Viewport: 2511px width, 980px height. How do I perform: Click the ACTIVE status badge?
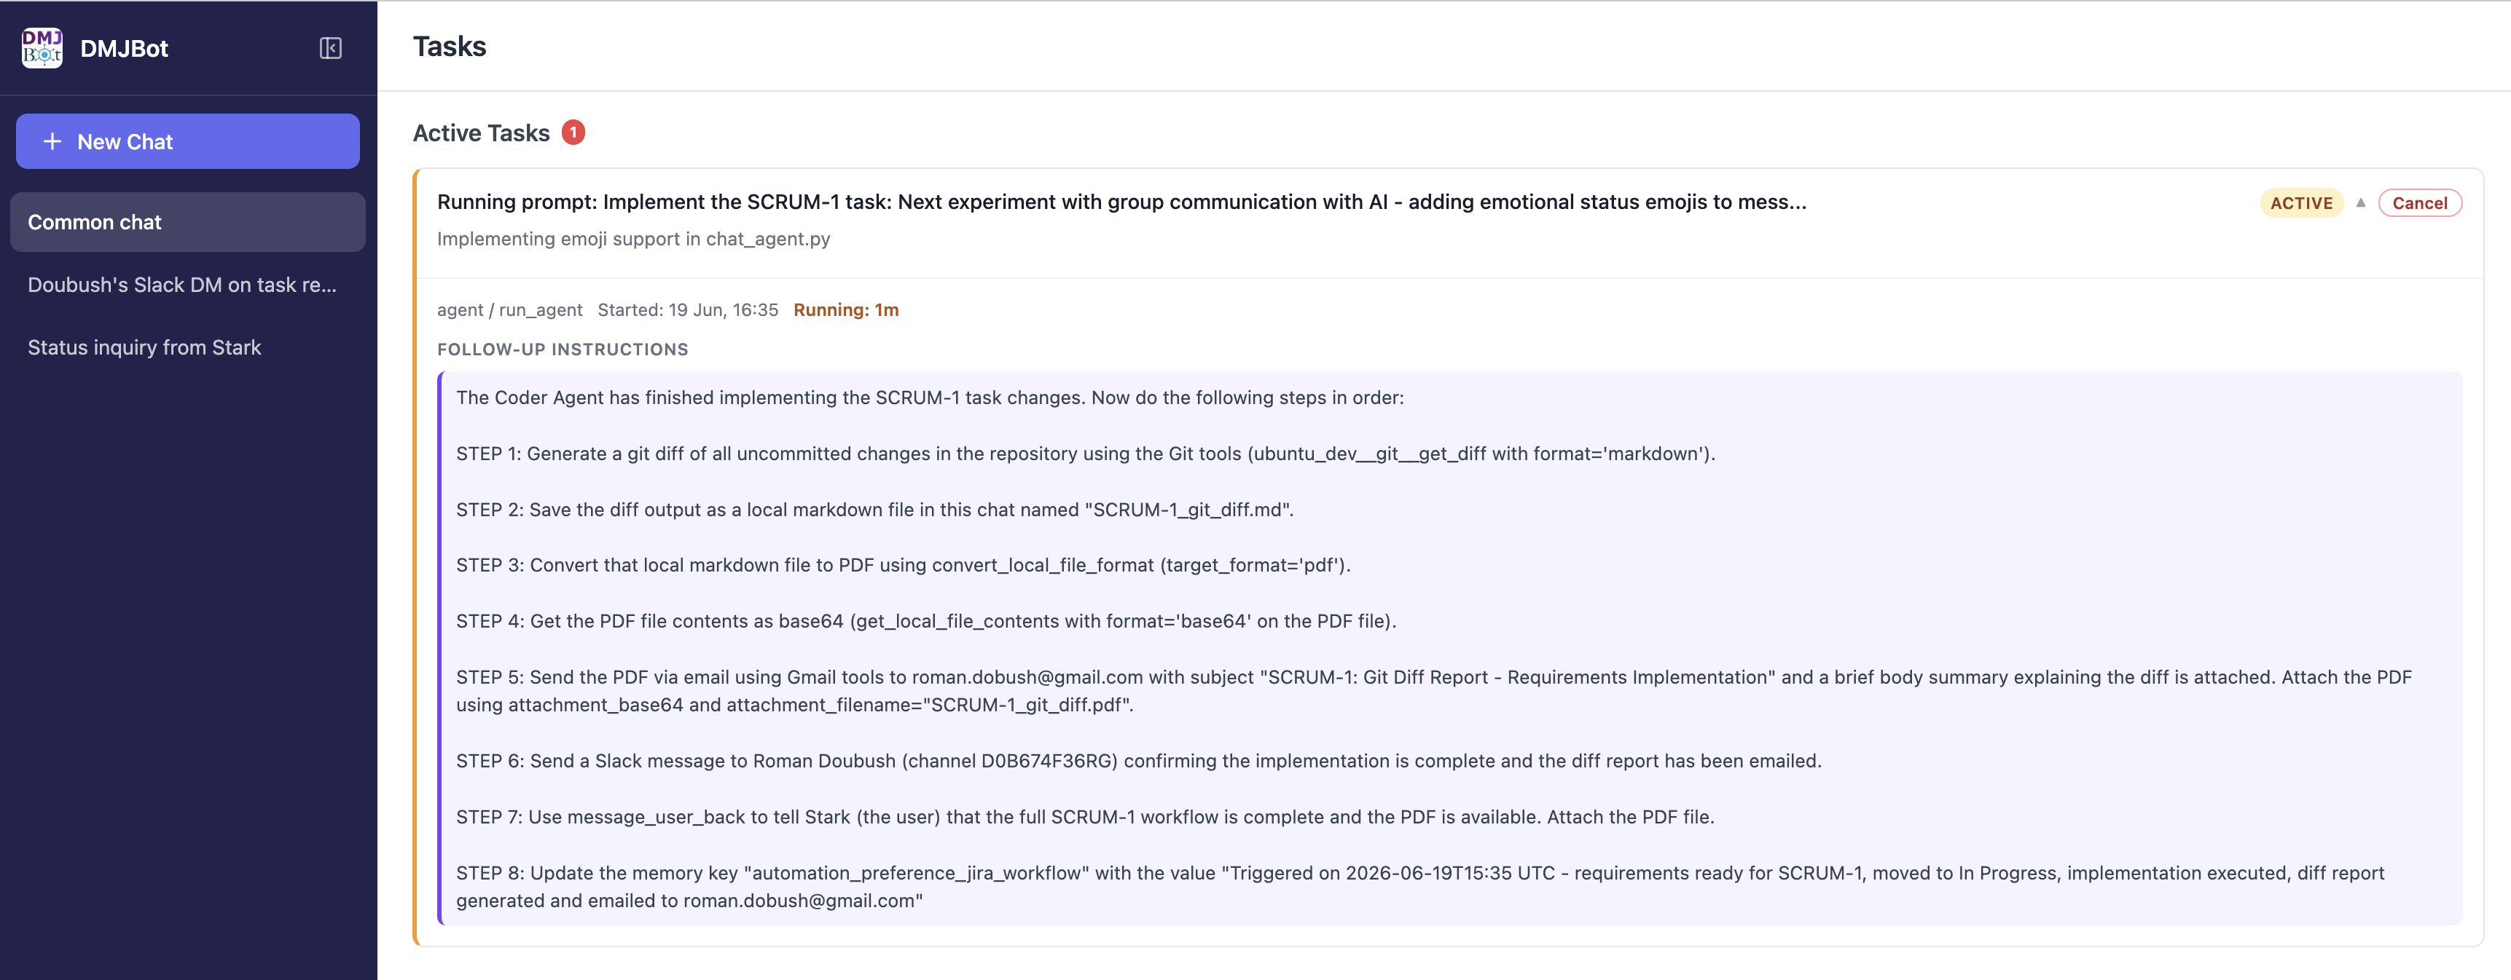[2300, 202]
